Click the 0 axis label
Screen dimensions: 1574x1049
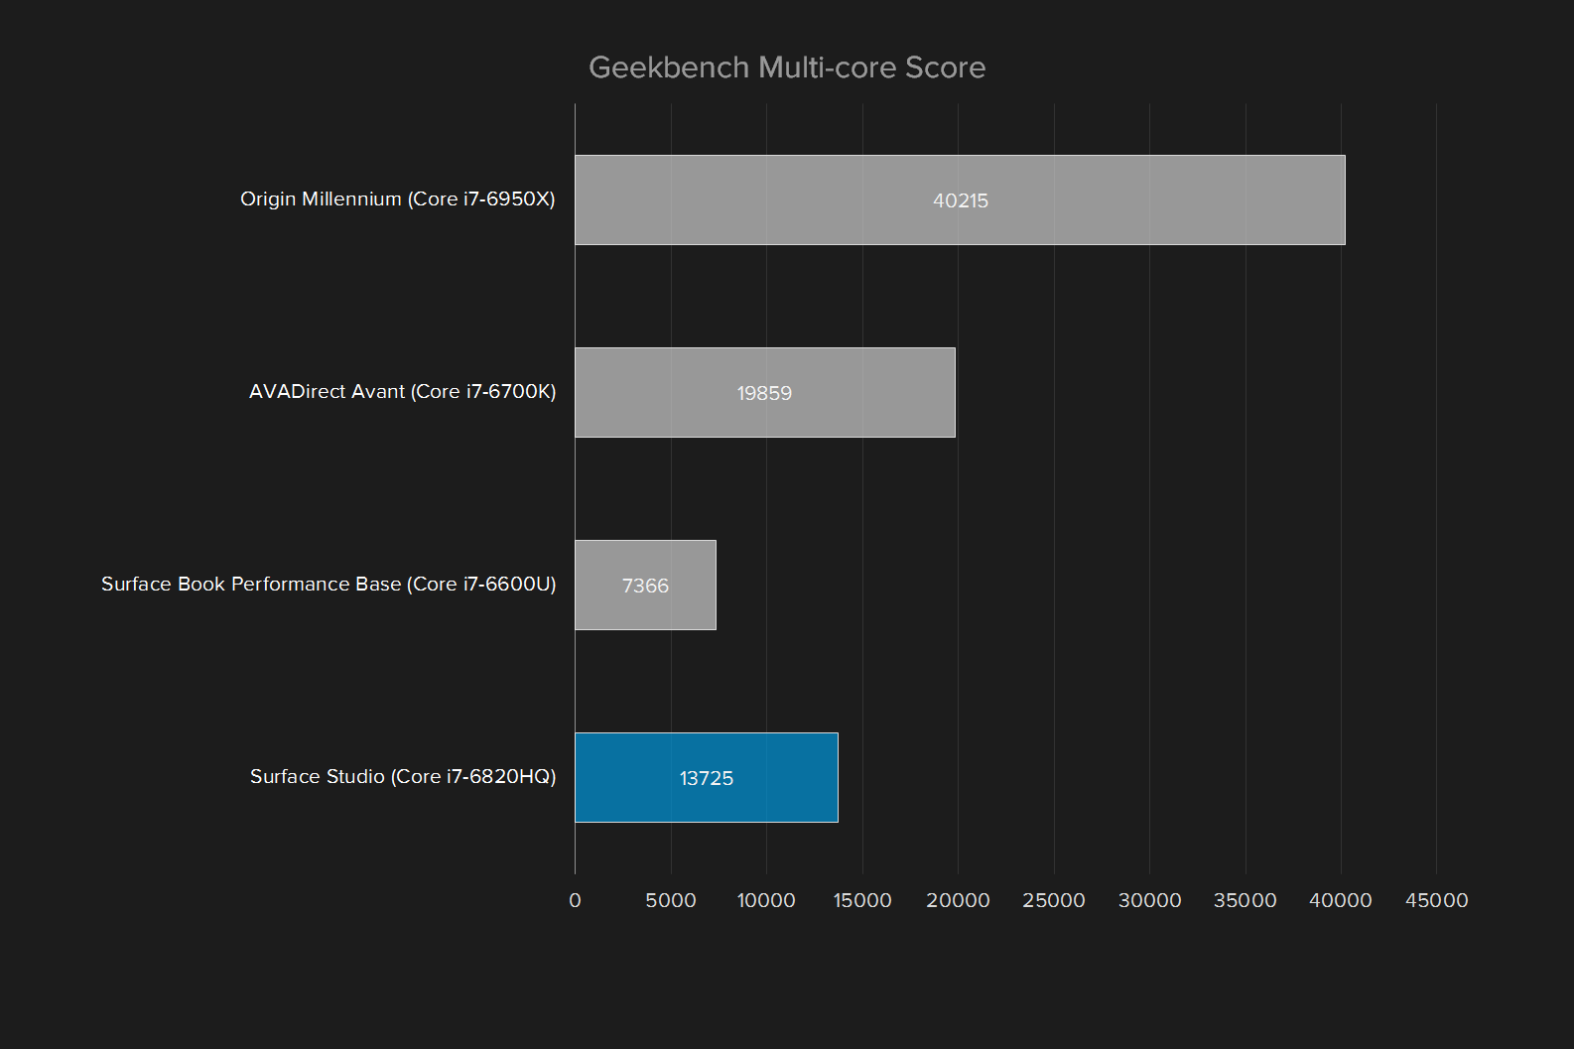575,900
